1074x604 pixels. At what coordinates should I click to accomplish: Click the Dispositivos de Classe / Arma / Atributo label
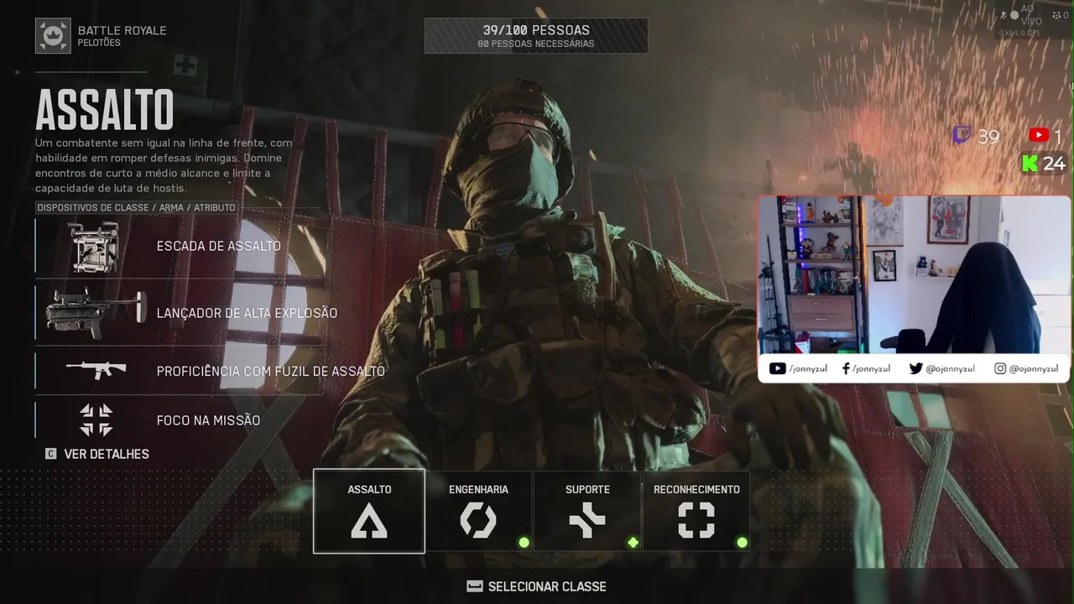[x=136, y=207]
